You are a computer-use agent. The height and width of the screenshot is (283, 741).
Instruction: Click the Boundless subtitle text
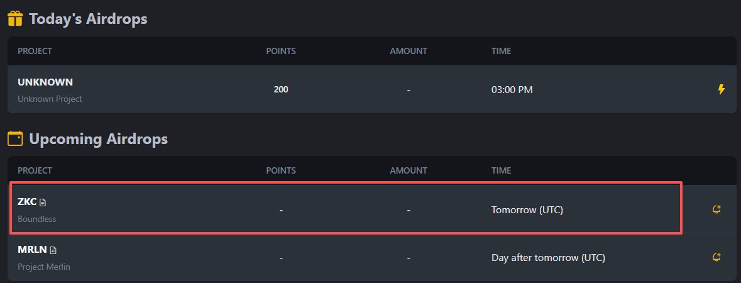coord(37,219)
